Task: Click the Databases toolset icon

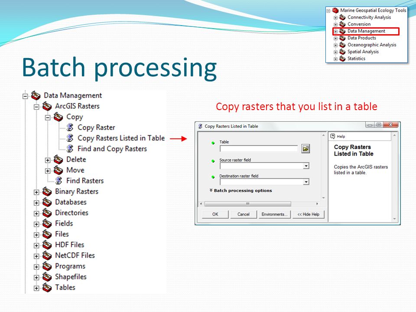Action: (47, 202)
